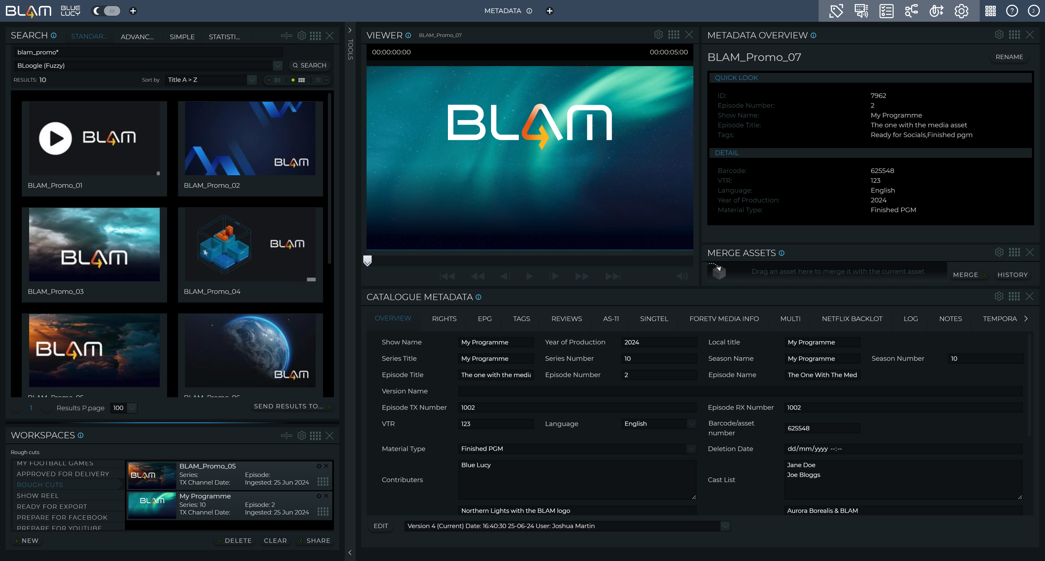Click the HISTORY button
The height and width of the screenshot is (561, 1045).
(1013, 275)
